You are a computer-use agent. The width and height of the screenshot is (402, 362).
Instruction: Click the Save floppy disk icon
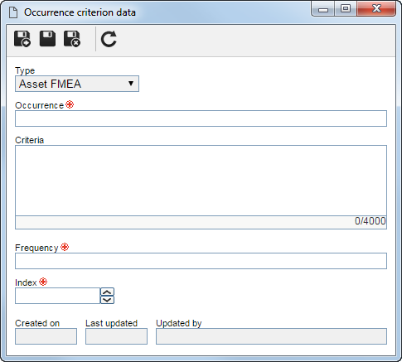(x=47, y=39)
